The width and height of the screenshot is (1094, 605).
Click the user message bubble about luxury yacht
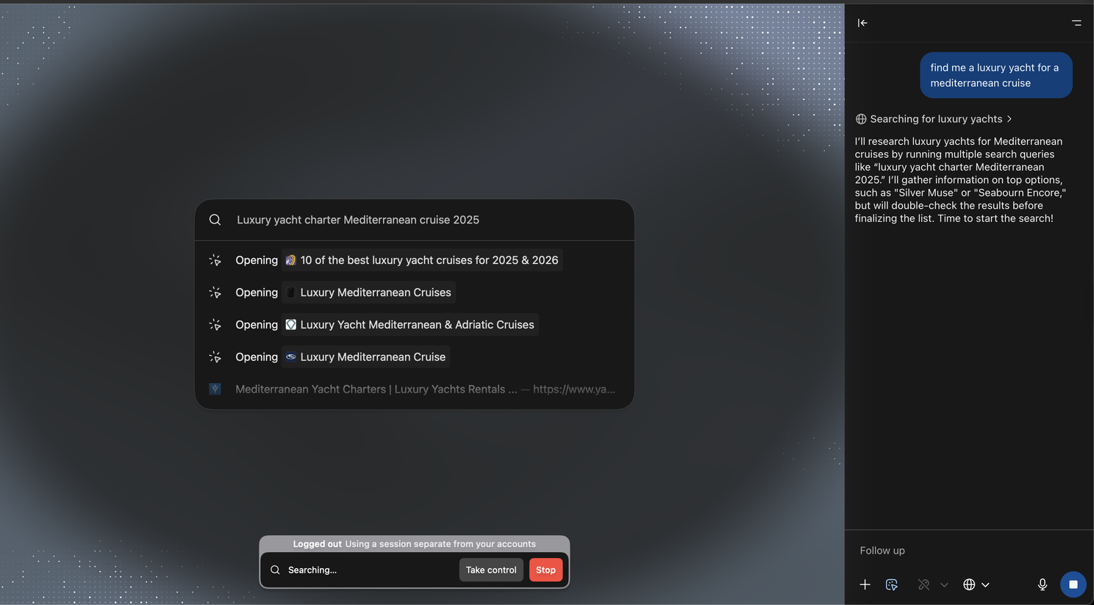pyautogui.click(x=995, y=75)
